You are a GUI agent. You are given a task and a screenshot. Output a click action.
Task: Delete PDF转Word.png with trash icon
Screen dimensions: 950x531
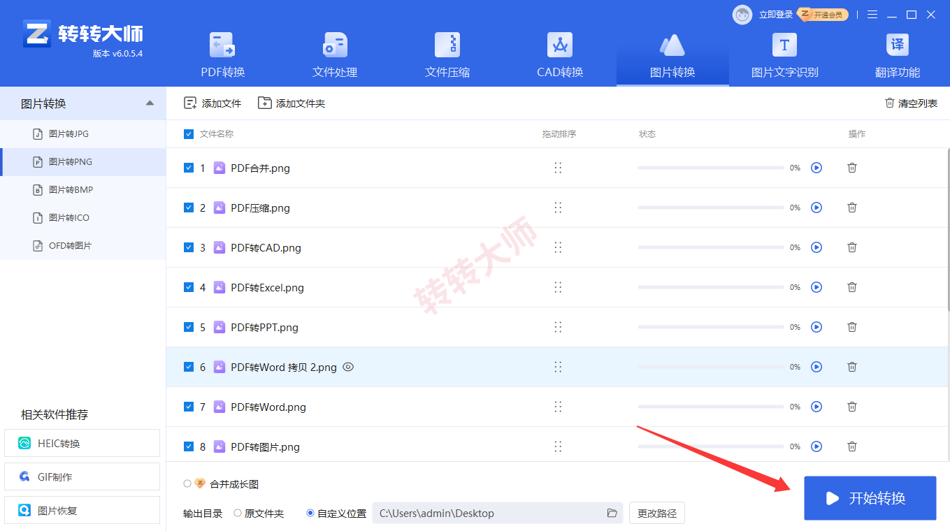pyautogui.click(x=852, y=407)
